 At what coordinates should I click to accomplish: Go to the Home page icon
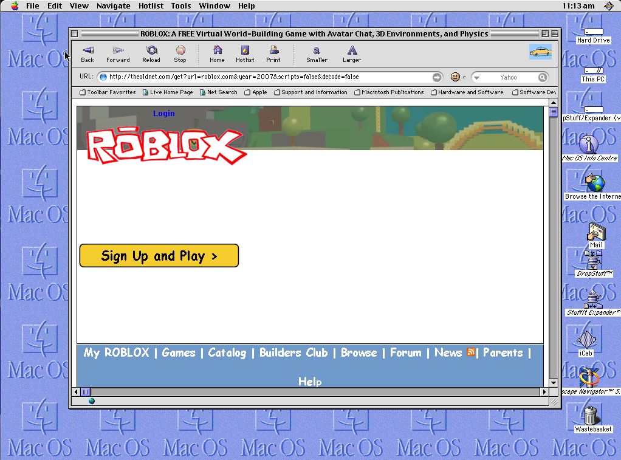coord(217,51)
